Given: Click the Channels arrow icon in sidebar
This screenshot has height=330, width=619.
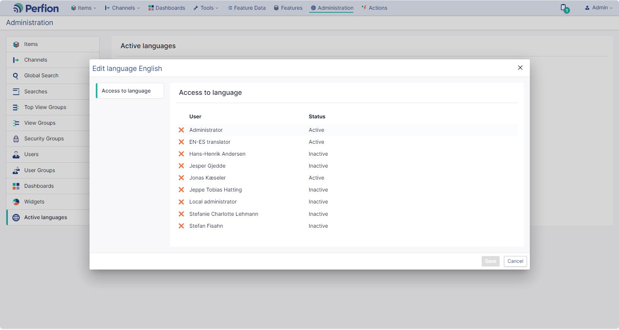Looking at the screenshot, I should pyautogui.click(x=16, y=60).
